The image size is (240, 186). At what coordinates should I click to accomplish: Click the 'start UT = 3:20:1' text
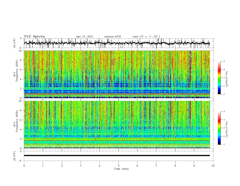tap(146, 36)
